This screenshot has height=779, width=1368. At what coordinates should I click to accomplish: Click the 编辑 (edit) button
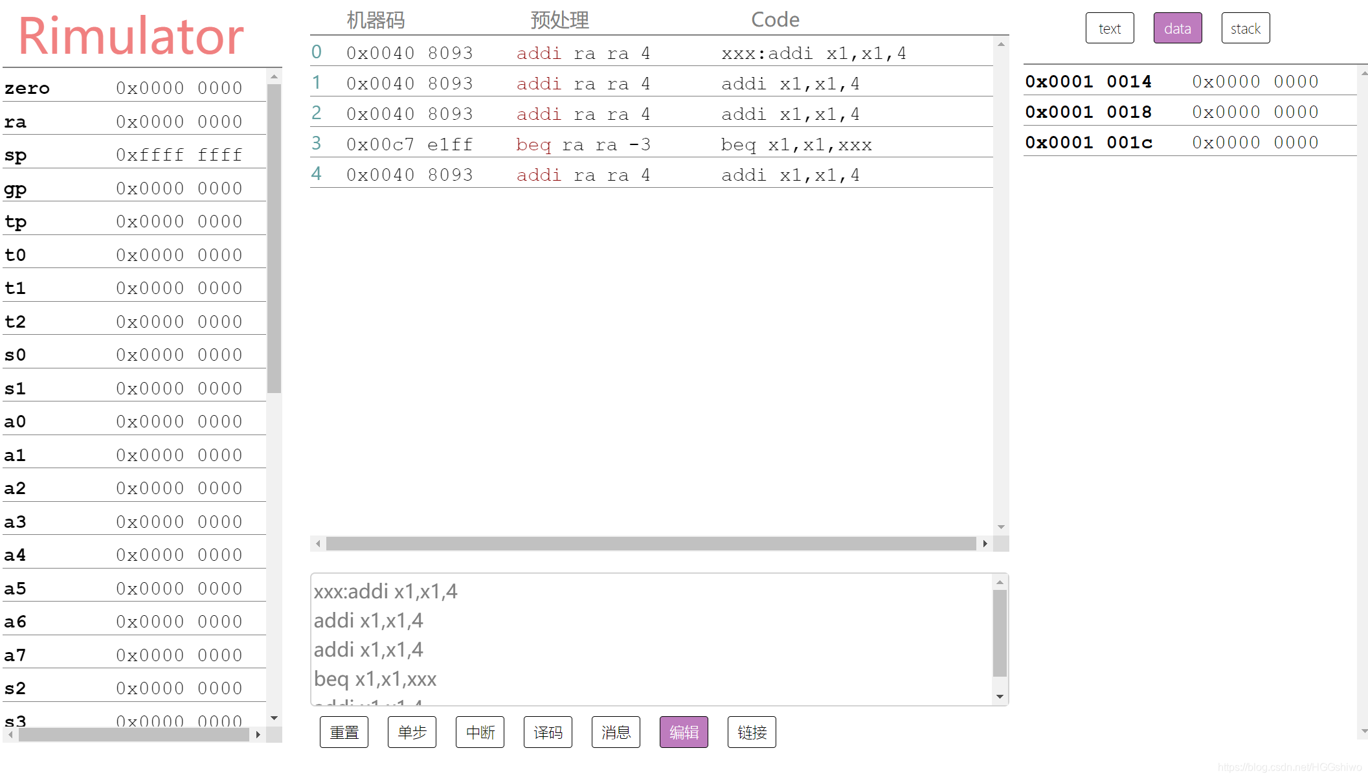pos(684,732)
